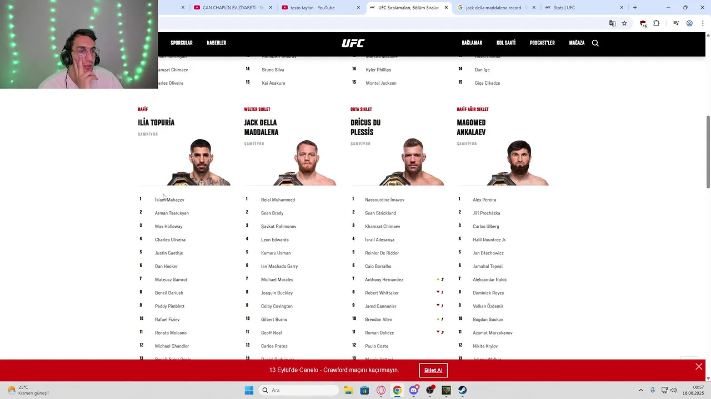Open the dark green game icon in taskbar

click(x=446, y=390)
